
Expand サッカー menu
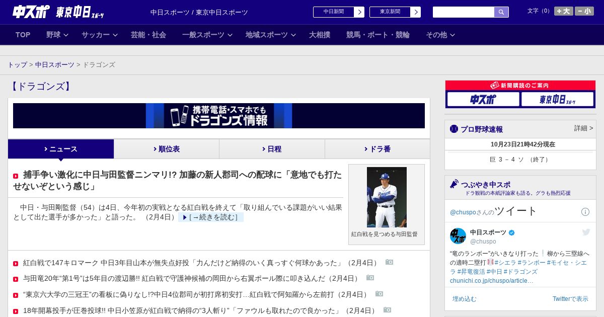coord(100,35)
